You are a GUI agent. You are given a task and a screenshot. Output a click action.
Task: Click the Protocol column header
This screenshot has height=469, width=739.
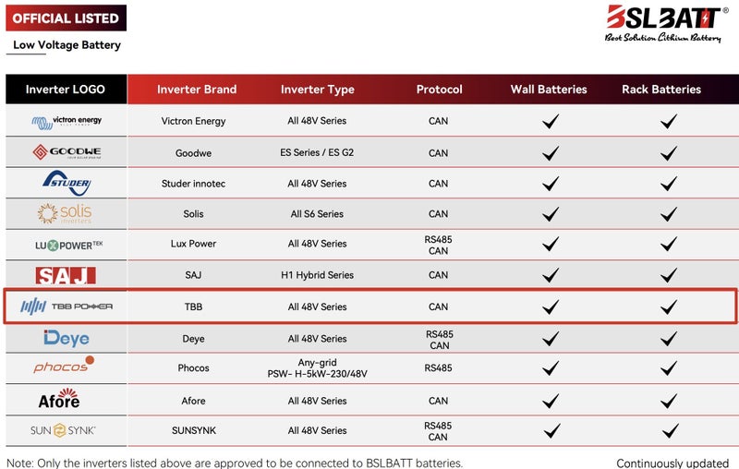440,90
